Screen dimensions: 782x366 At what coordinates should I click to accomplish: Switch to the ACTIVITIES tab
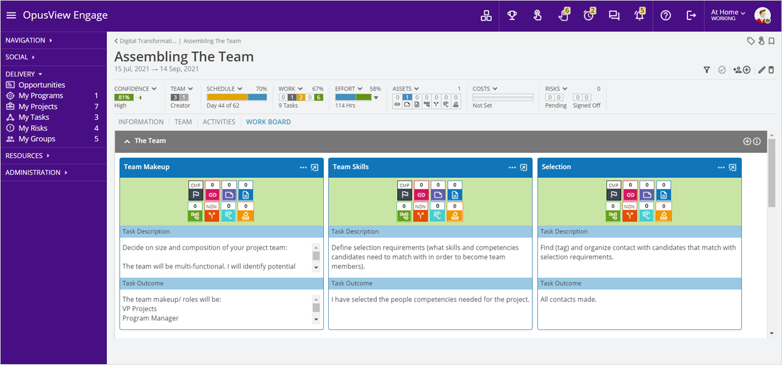point(219,122)
